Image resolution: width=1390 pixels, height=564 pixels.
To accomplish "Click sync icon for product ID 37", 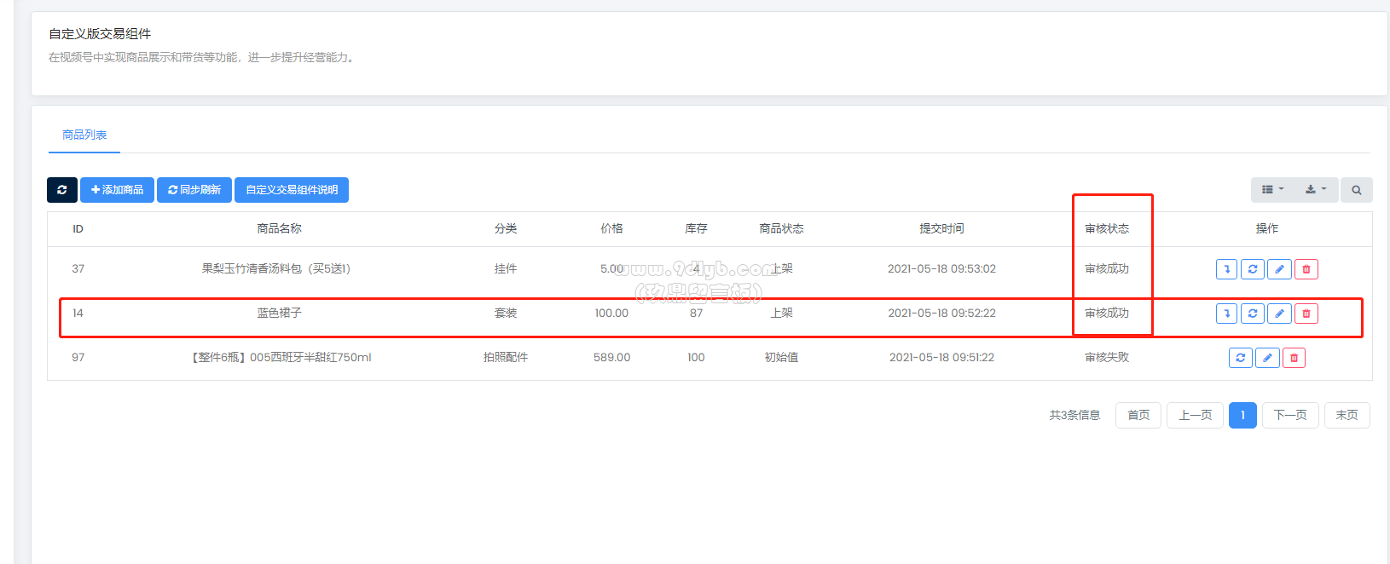I will (1253, 269).
